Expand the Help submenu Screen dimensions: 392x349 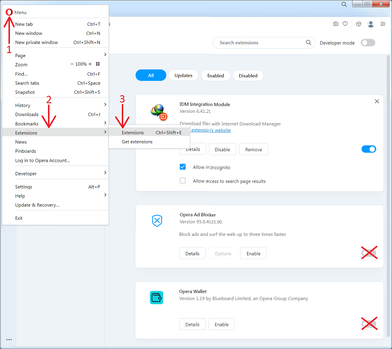20,196
